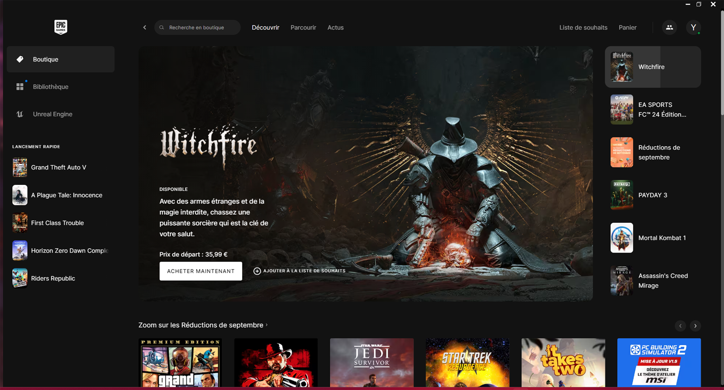Open the Bibliothèque library section
724x390 pixels.
coord(61,87)
